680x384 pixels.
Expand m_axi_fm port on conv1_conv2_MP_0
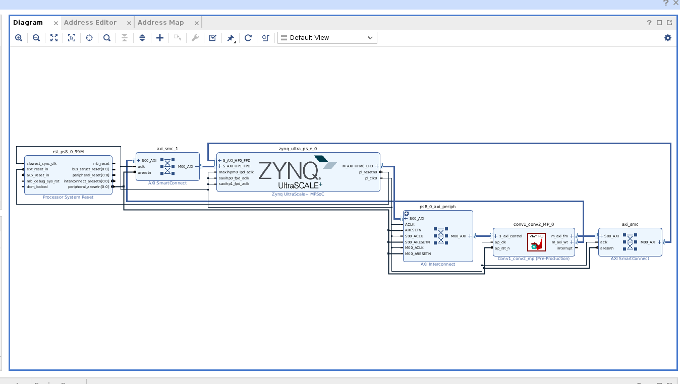(x=572, y=236)
